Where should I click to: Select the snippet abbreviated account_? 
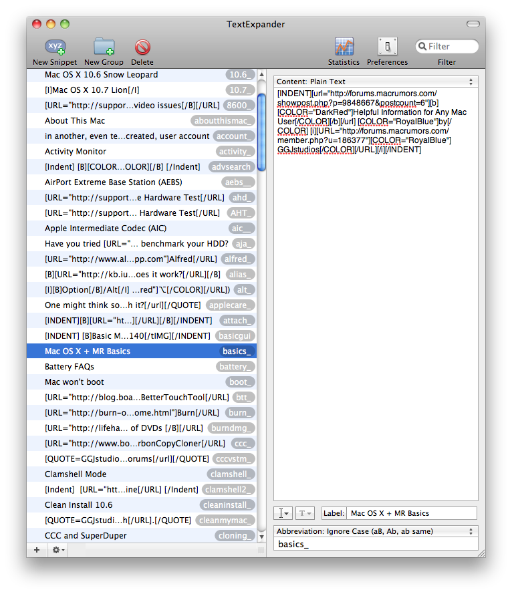click(x=141, y=136)
